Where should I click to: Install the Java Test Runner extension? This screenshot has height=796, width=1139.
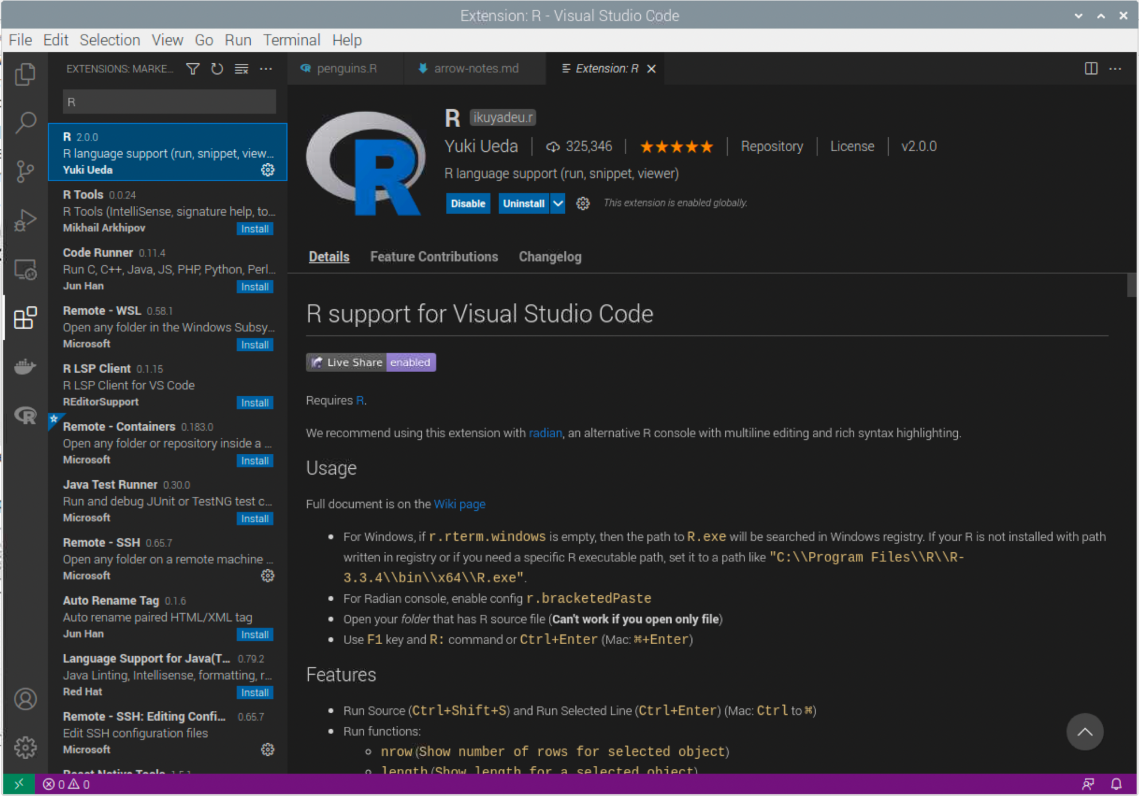coord(254,519)
